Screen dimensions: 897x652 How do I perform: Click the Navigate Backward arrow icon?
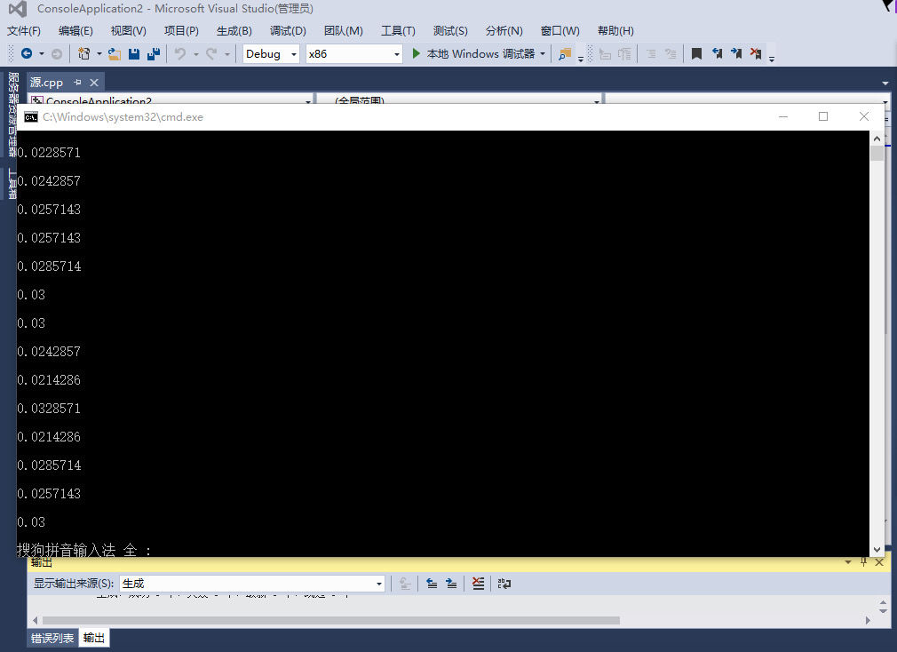27,54
